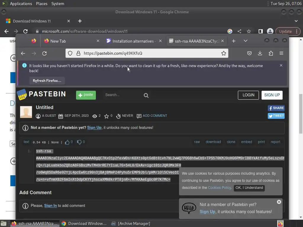Click the Pastebin logo
Image resolution: width=303 pixels, height=227 pixels.
click(41, 94)
